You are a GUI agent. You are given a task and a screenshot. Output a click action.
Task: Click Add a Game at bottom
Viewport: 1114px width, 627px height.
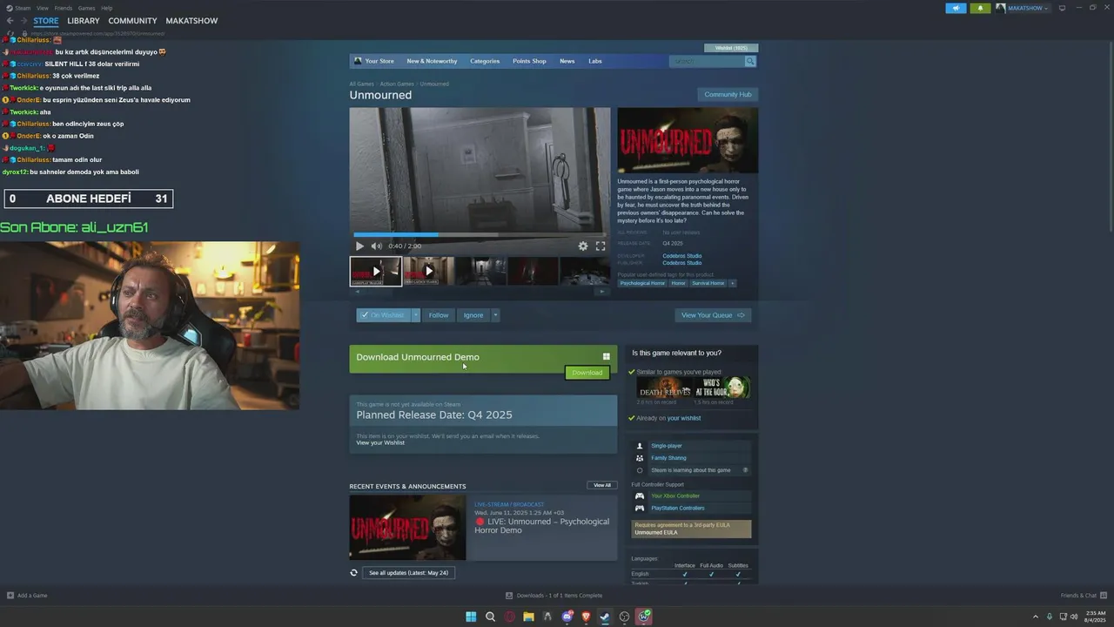pyautogui.click(x=27, y=596)
